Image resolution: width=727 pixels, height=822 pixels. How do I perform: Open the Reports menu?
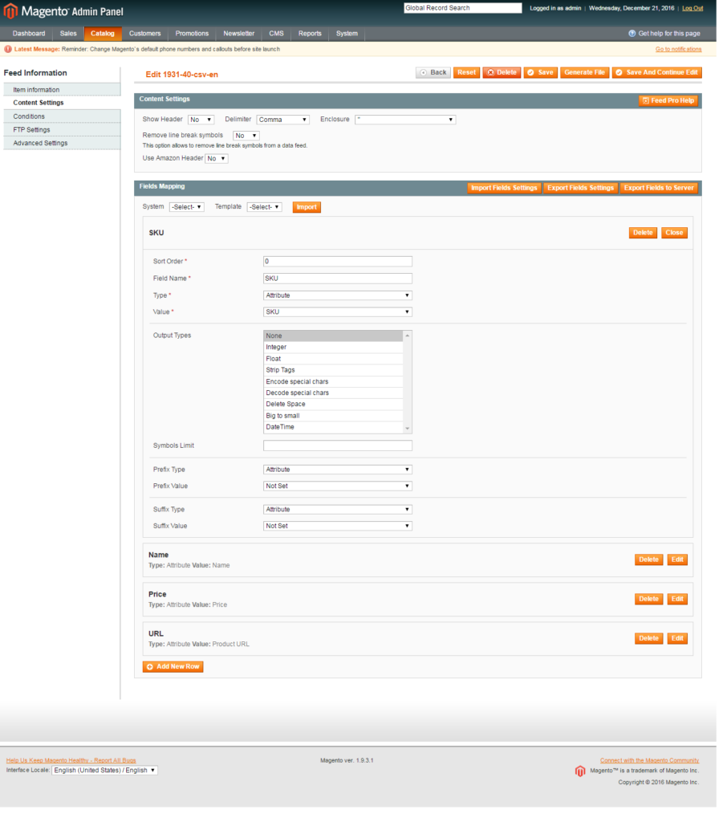click(x=310, y=34)
